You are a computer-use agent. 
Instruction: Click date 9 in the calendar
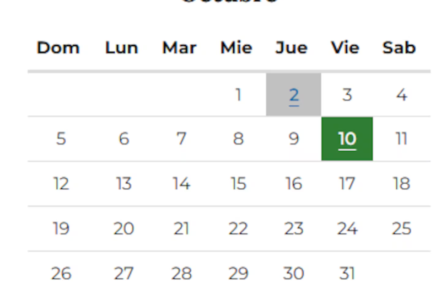(294, 139)
